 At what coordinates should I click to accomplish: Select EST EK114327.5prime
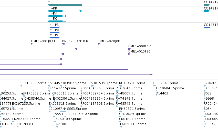(x=62, y=88)
